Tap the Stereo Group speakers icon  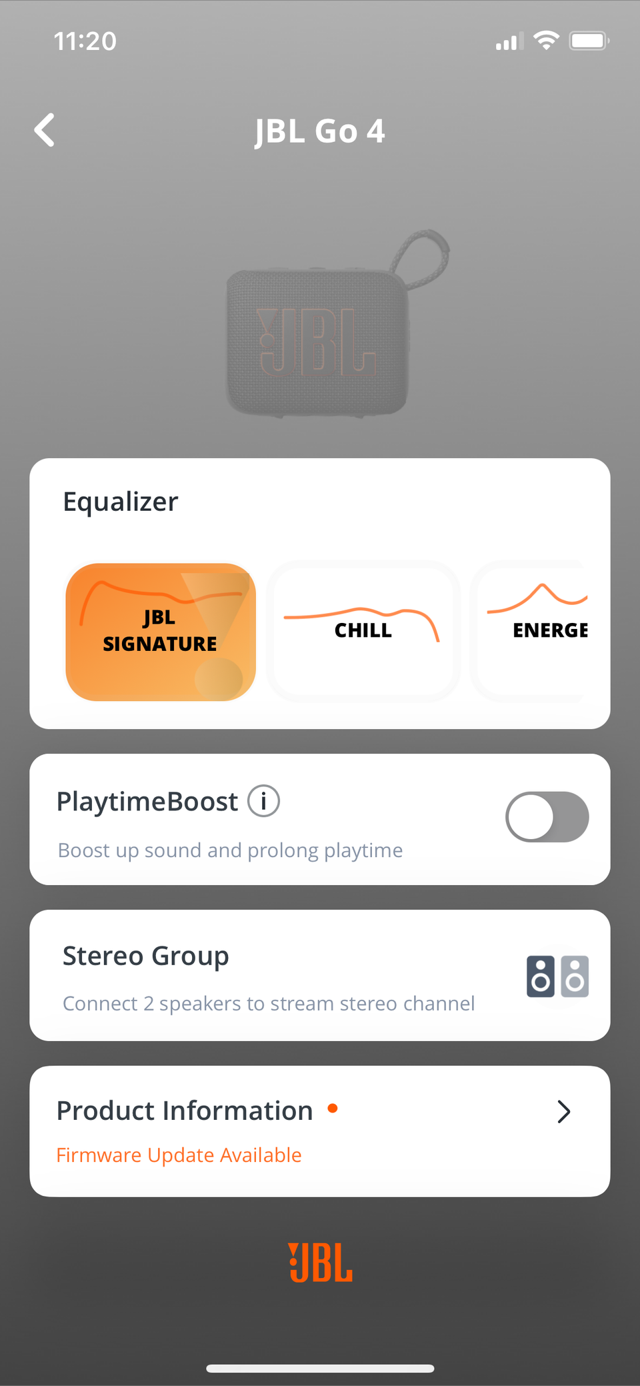pyautogui.click(x=557, y=976)
